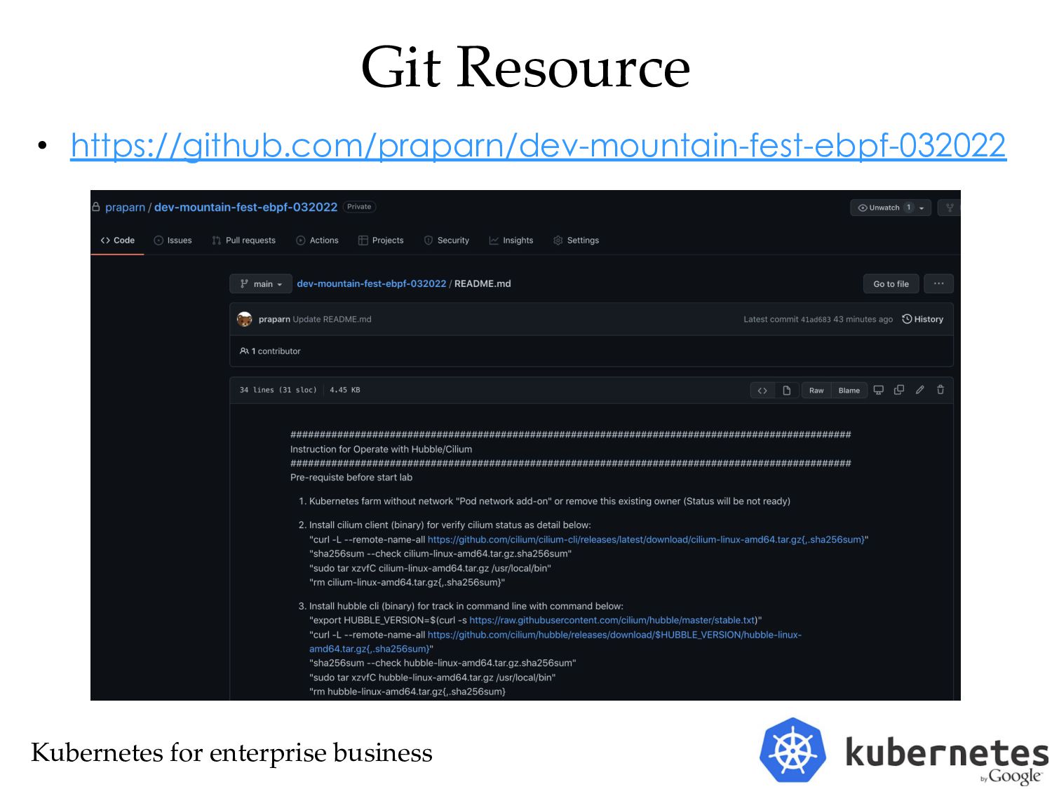This screenshot has width=1052, height=789.
Task: Click the open in desktop icon
Action: tap(878, 390)
